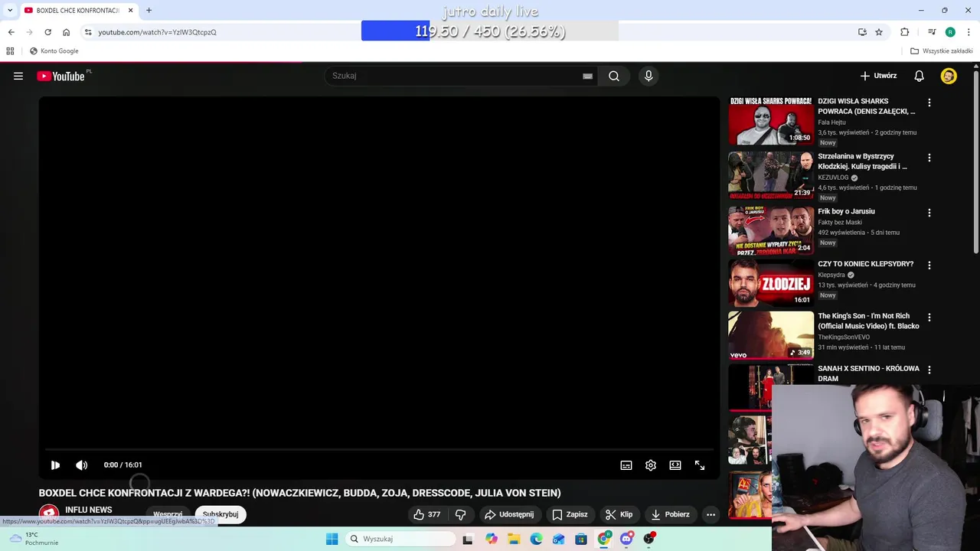Viewport: 980px width, 551px height.
Task: Open more actions ellipsis below video
Action: 710,514
